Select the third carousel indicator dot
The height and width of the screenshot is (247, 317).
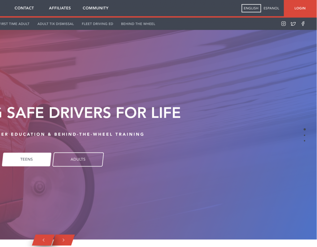pyautogui.click(x=305, y=141)
